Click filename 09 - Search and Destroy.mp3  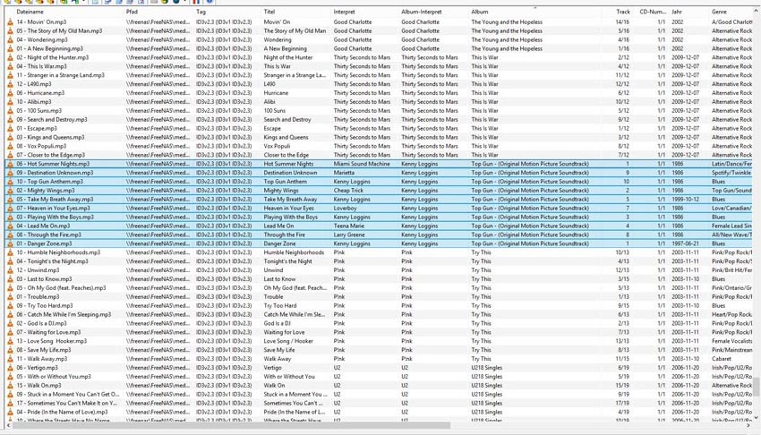point(52,119)
